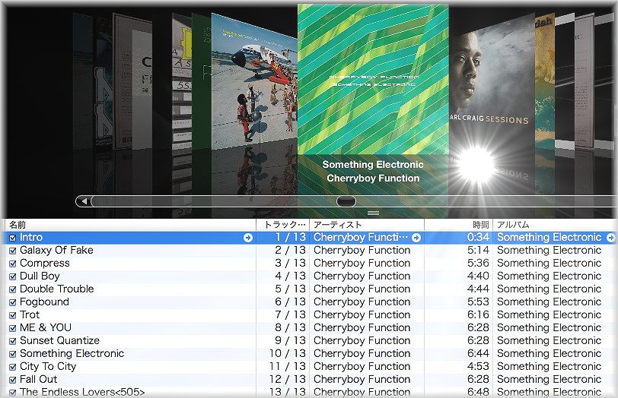
Task: Select the Fall Out track name
Action: tap(38, 380)
